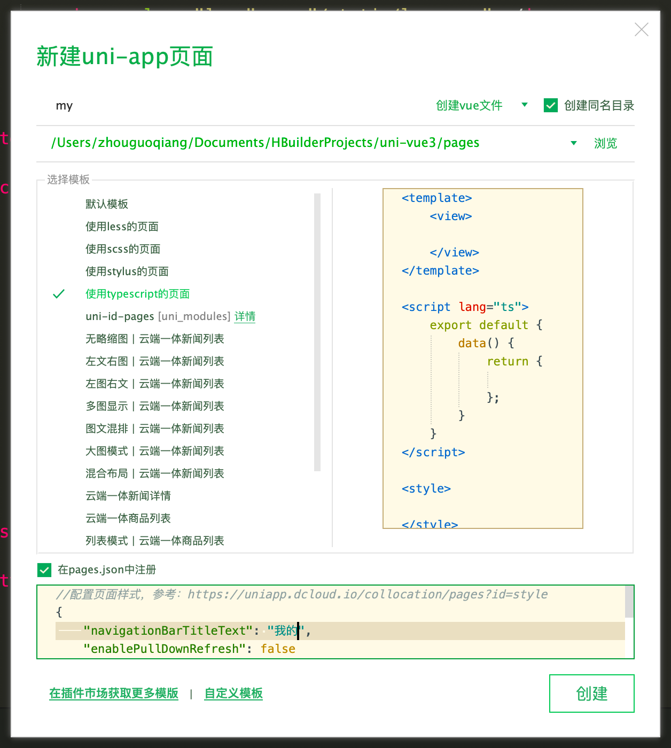Open the 详情 link for uni-id-pages
Viewport: 671px width, 748px height.
245,316
